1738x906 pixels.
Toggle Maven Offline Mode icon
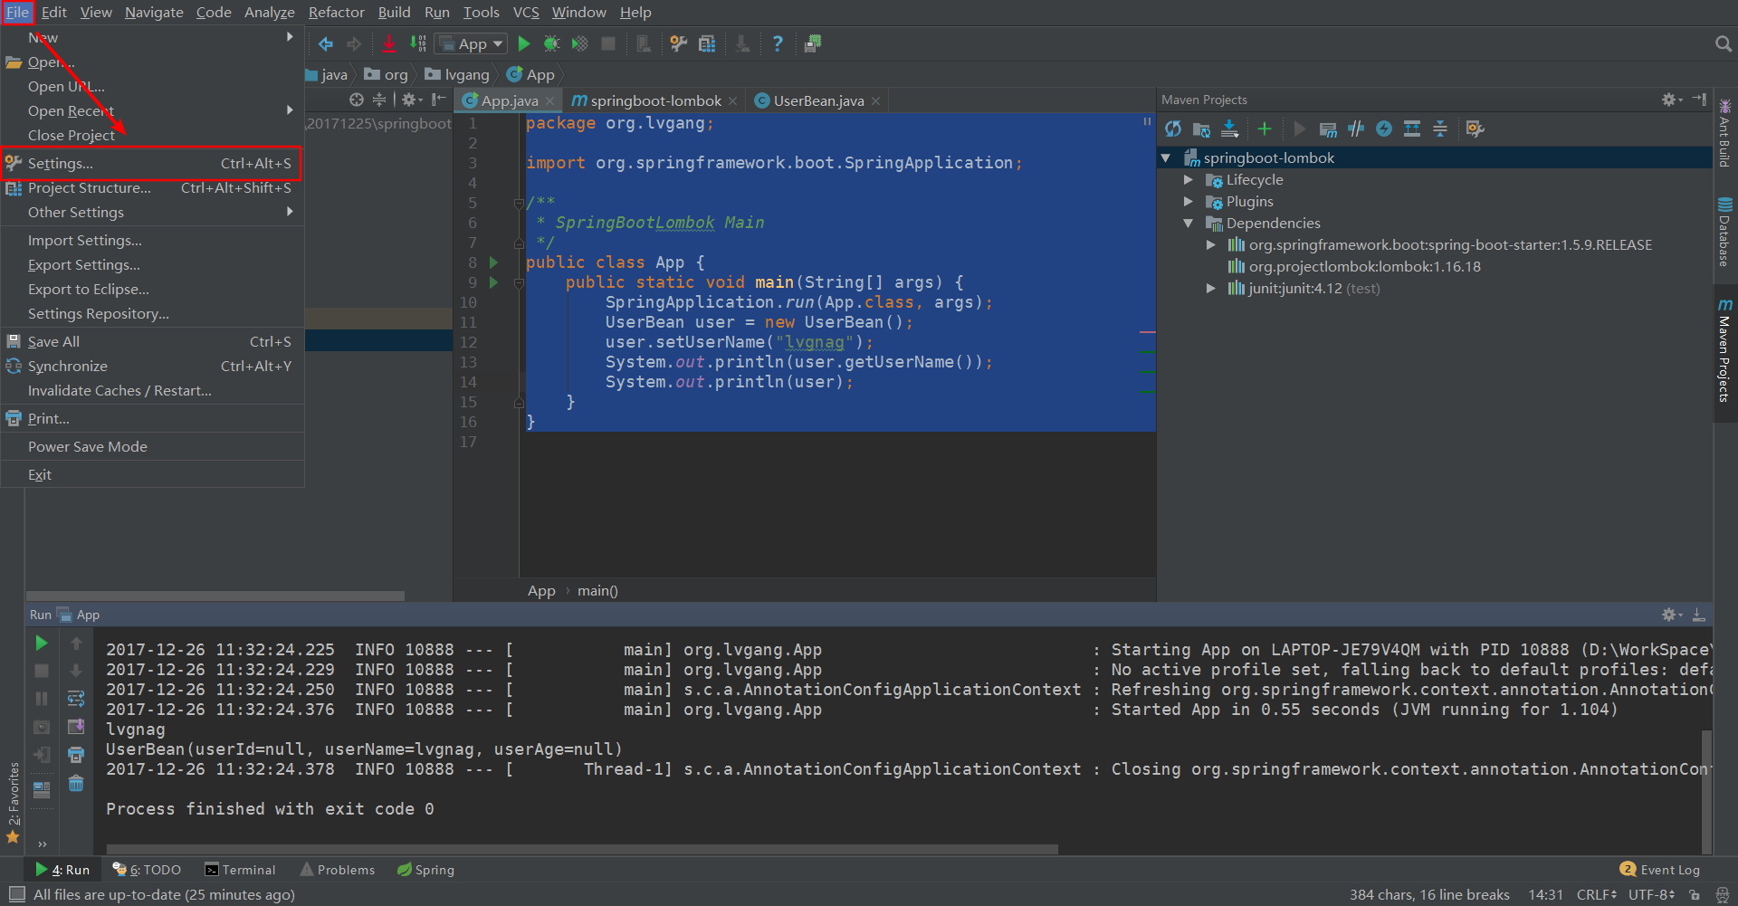click(1356, 129)
